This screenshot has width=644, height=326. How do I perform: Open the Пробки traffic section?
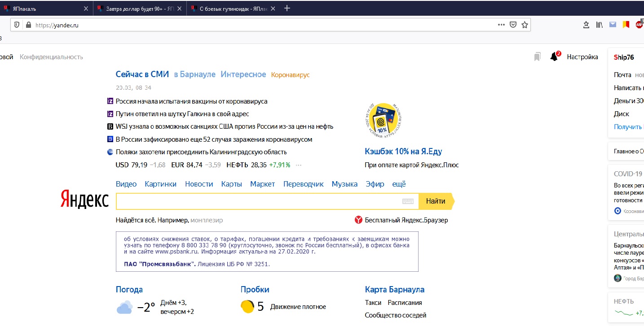[255, 290]
